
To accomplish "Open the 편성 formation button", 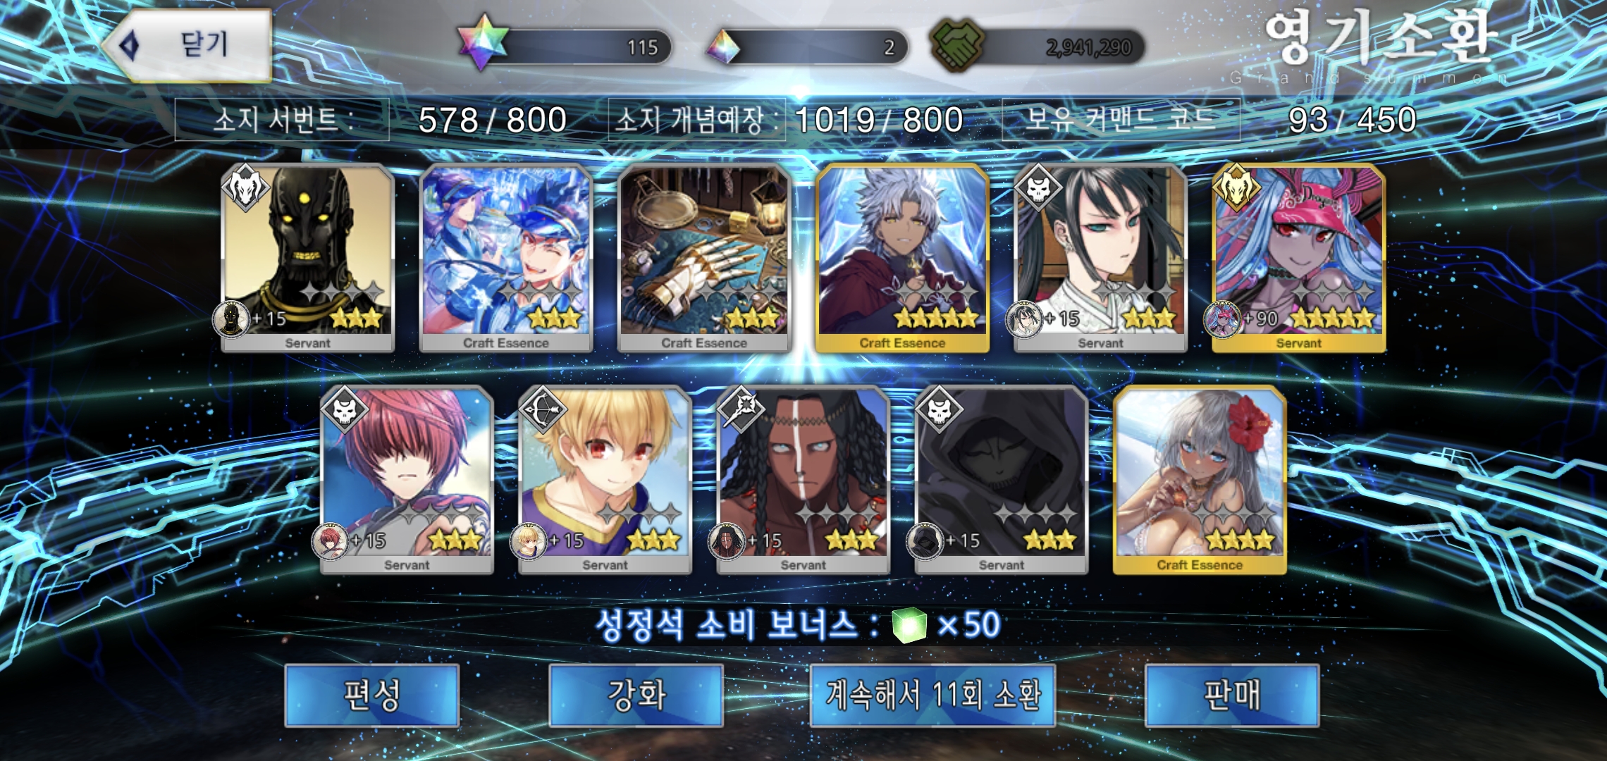I will pos(372,695).
